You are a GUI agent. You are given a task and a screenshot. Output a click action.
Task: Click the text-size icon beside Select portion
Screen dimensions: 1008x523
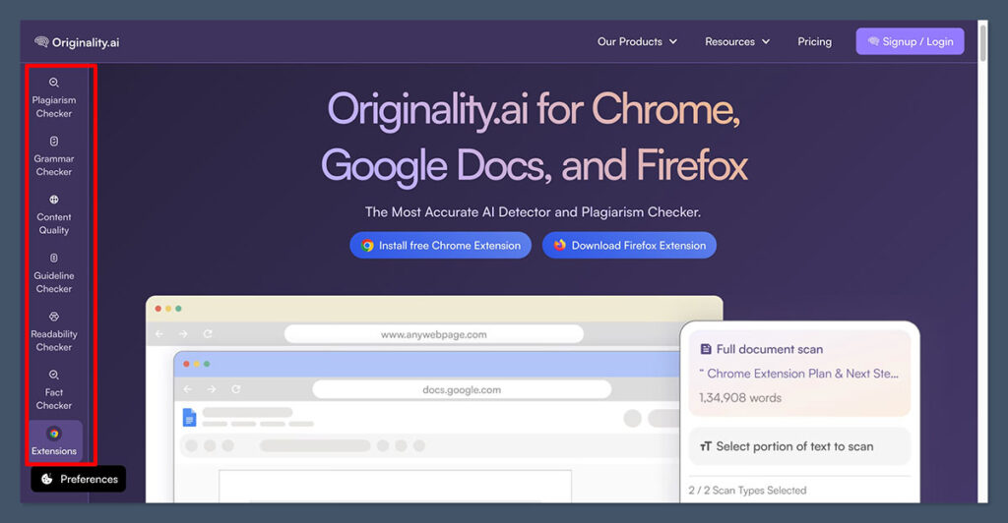(x=706, y=446)
